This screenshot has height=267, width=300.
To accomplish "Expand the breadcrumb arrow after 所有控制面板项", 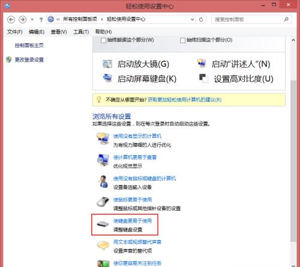I will (x=102, y=19).
